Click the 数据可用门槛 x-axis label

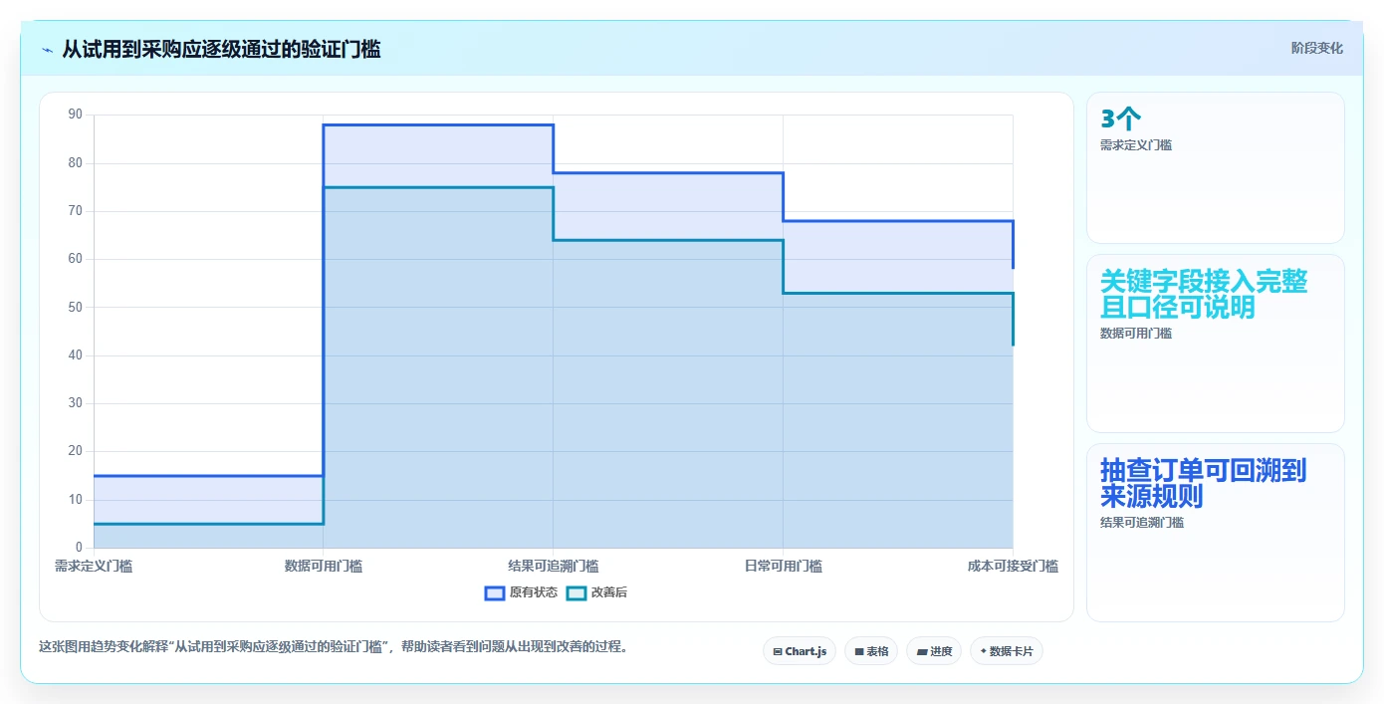point(324,566)
